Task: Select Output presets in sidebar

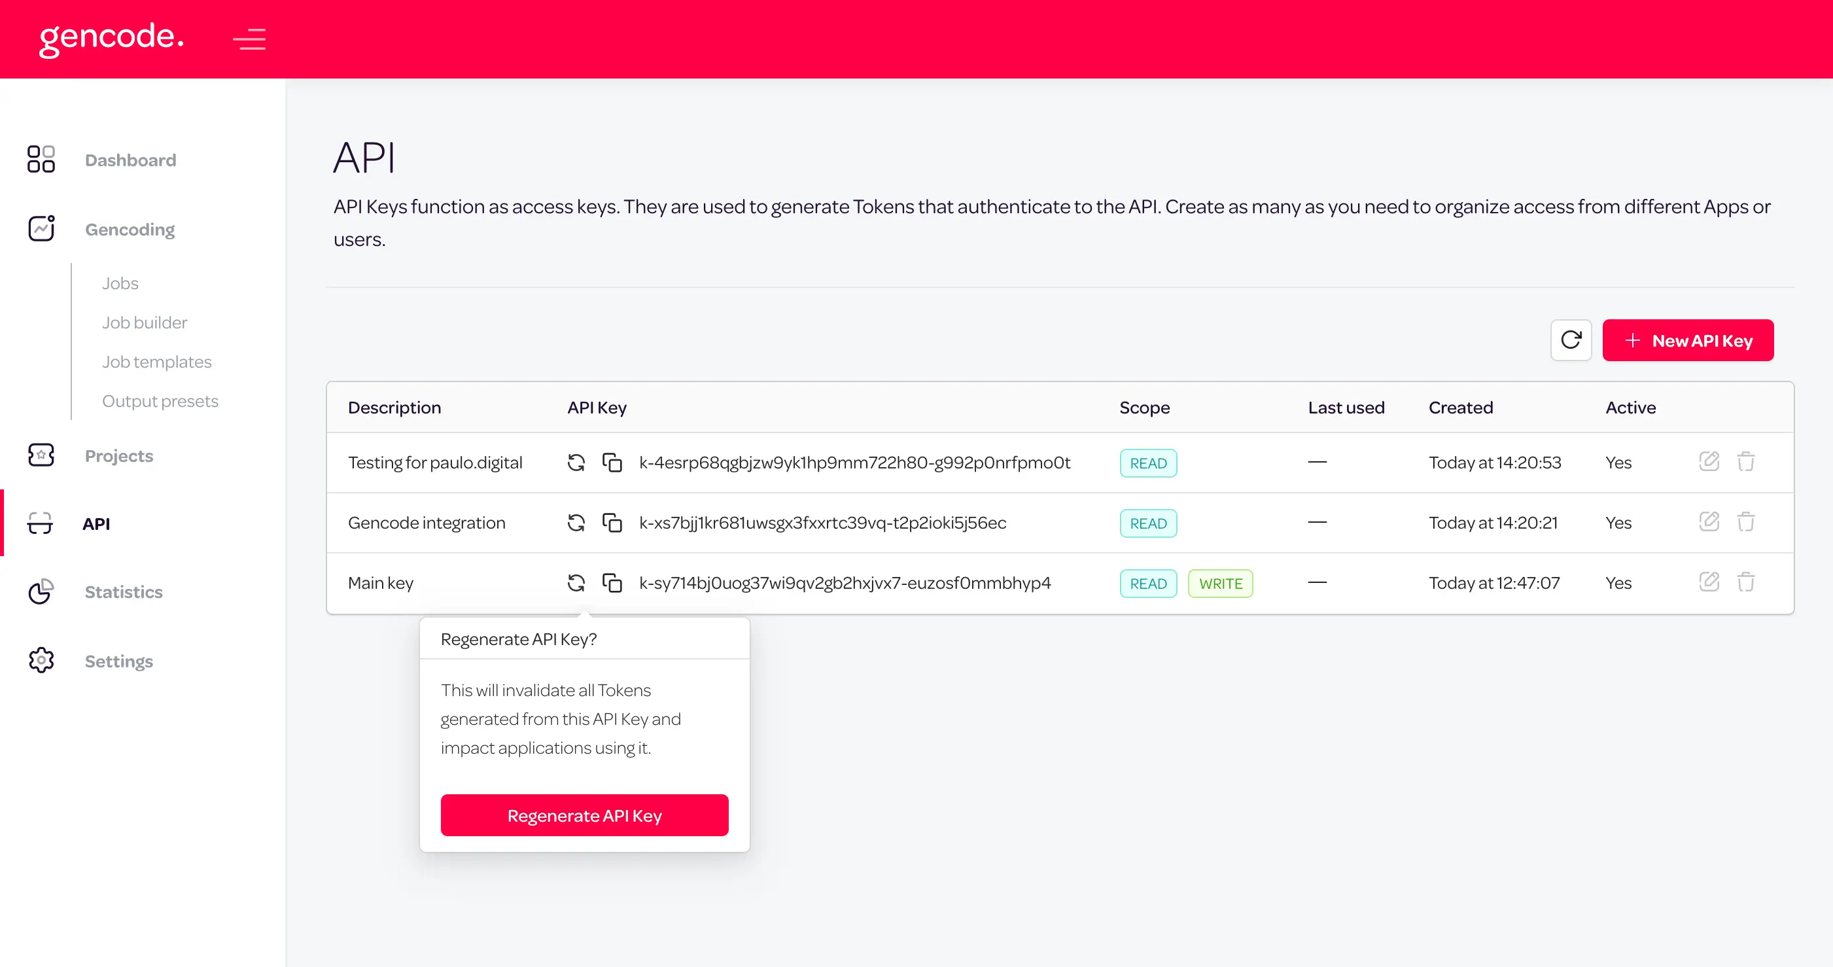Action: (160, 401)
